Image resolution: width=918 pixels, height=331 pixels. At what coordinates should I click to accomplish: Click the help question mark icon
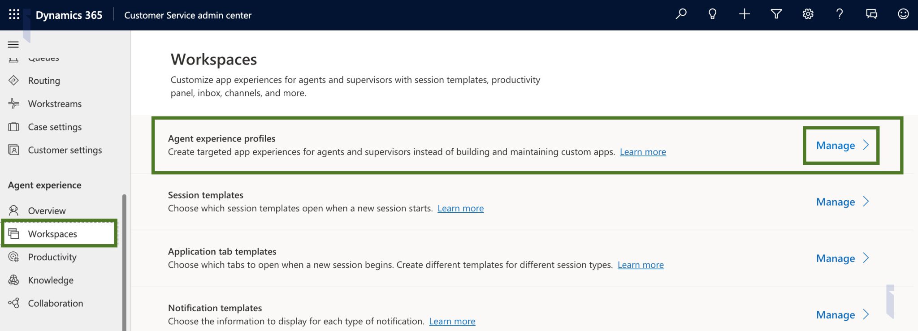point(840,14)
